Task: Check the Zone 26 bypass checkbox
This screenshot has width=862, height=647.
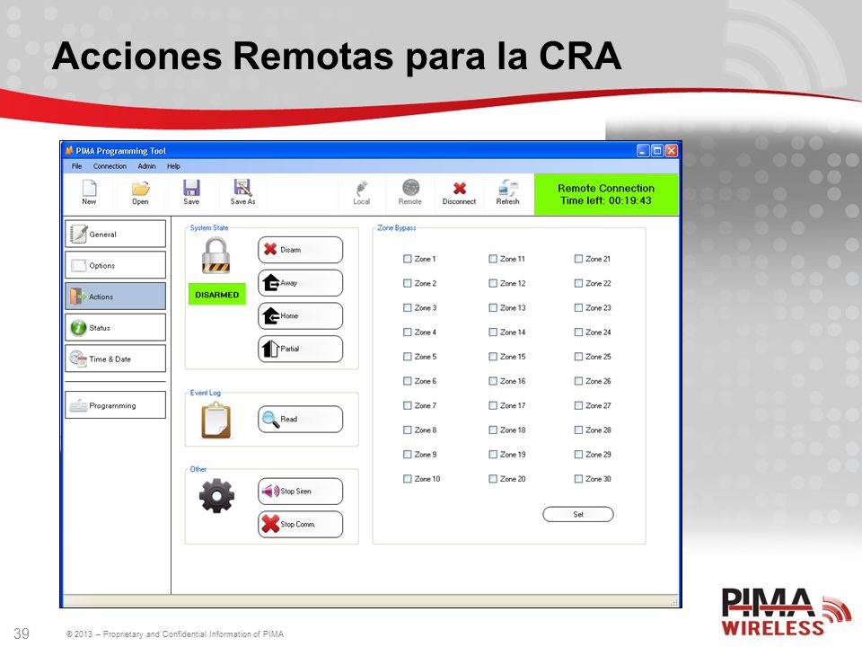Action: 578,381
